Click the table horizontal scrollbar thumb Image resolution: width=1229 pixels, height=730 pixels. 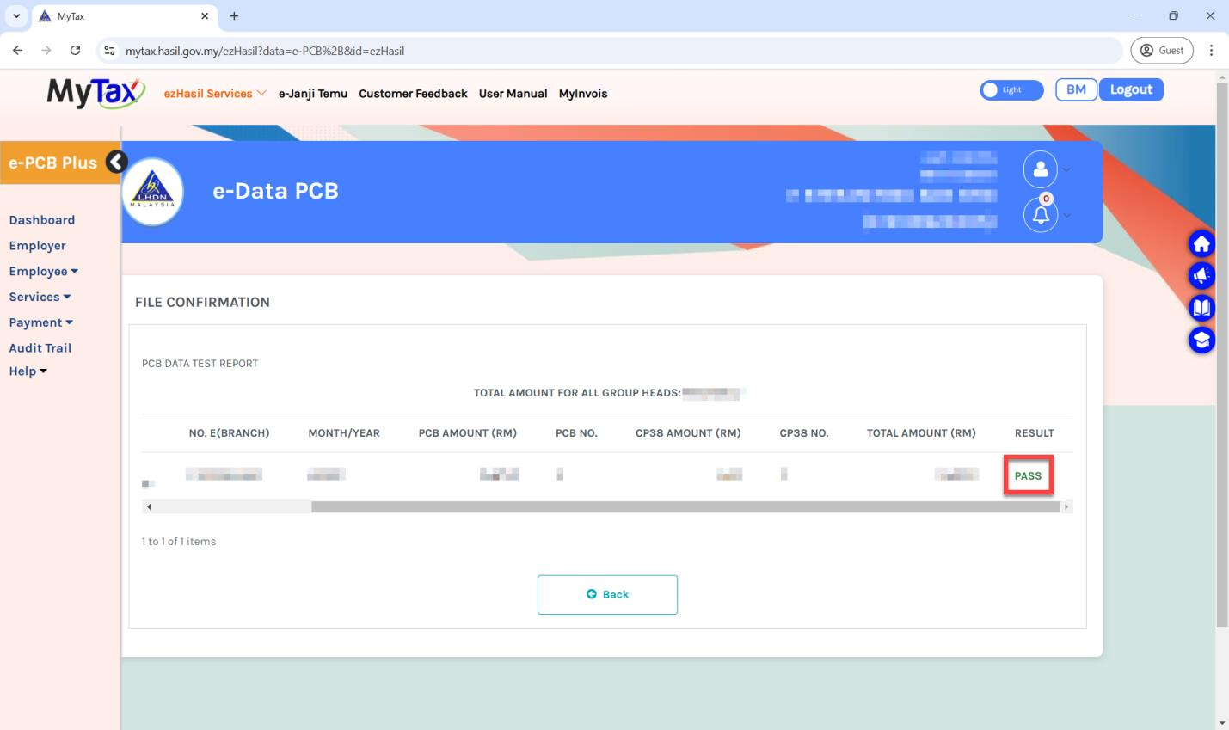[x=685, y=507]
